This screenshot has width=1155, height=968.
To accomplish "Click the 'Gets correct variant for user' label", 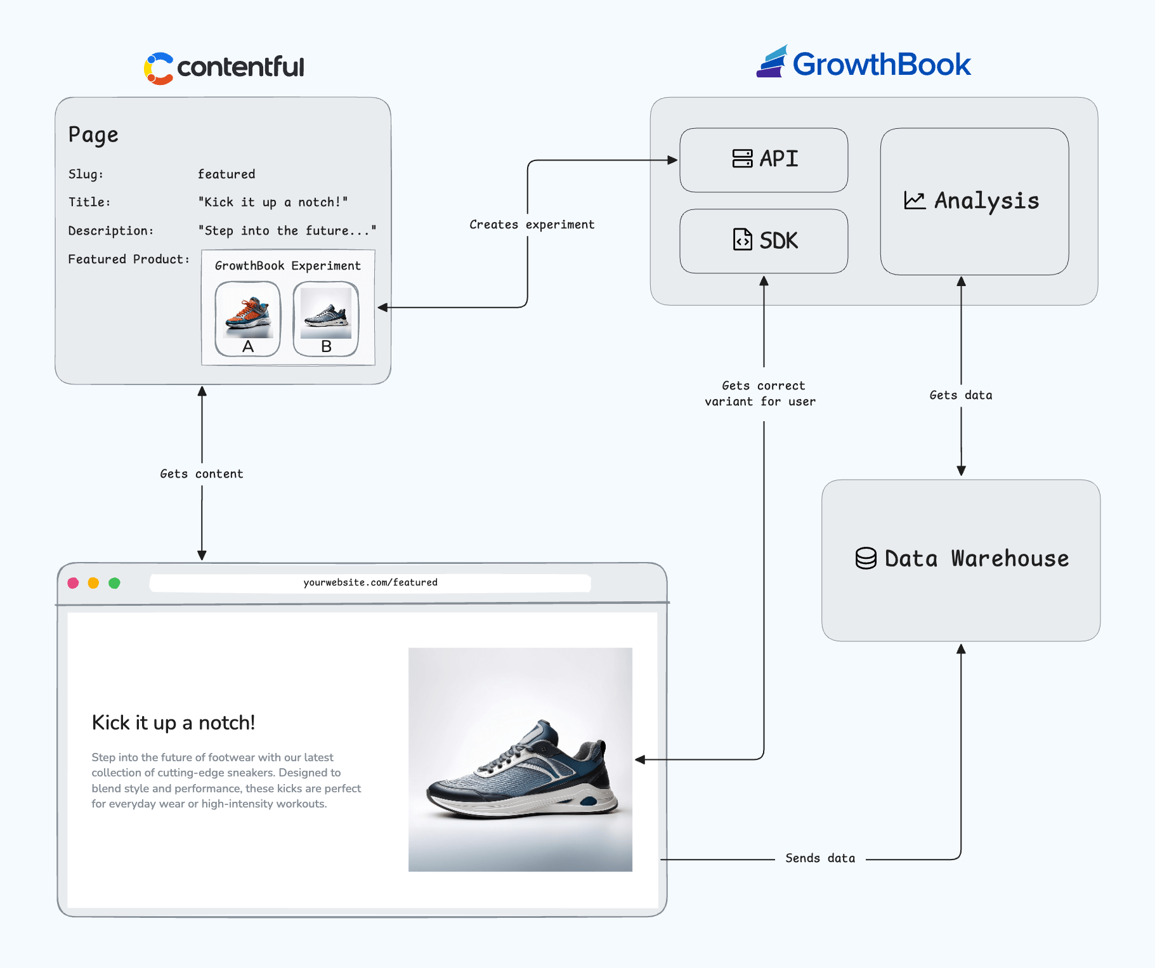I will point(760,393).
